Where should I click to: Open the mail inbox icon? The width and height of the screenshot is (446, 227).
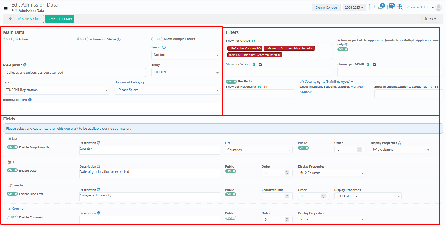click(390, 7)
